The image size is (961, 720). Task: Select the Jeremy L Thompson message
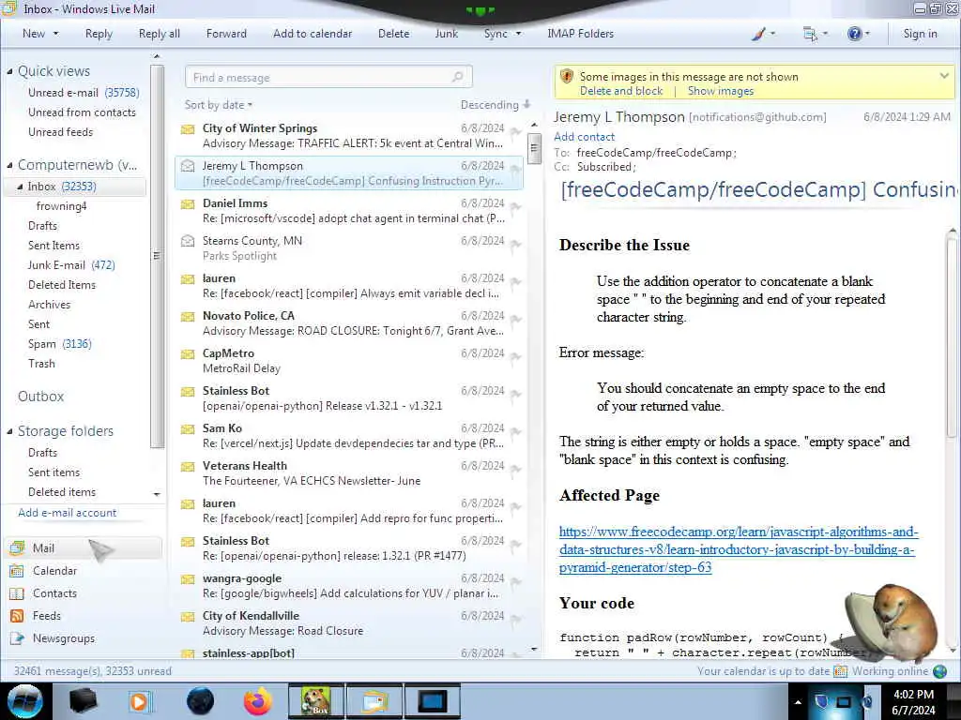pos(349,173)
